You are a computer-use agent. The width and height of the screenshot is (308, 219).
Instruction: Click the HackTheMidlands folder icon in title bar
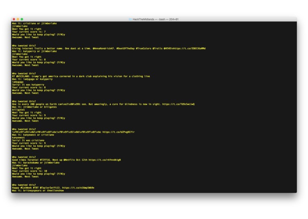click(130, 19)
